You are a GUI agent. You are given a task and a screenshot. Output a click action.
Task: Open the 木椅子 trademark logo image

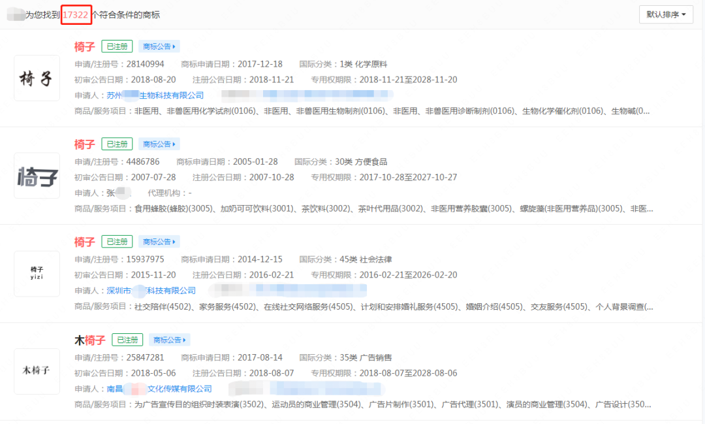point(37,371)
